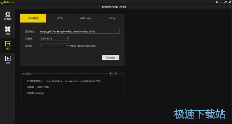Expand the 4096*2048 resolution dropdown
This screenshot has height=124, width=232.
point(54,38)
